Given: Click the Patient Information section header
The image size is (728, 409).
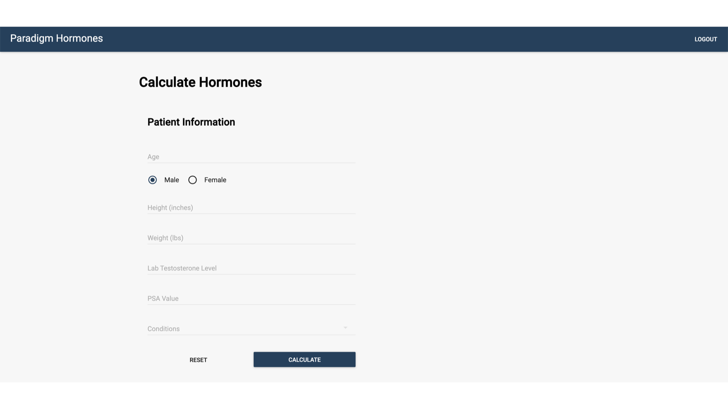Looking at the screenshot, I should pyautogui.click(x=191, y=122).
